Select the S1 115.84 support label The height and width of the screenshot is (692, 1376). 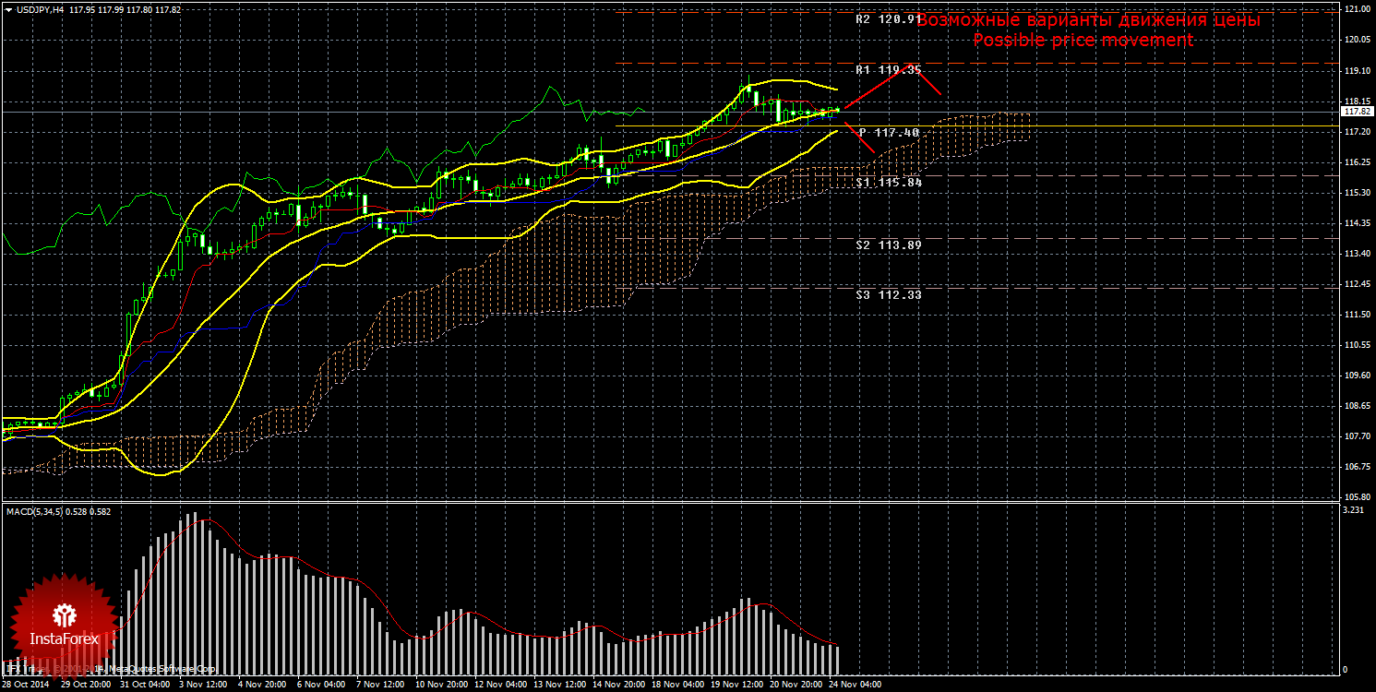click(x=889, y=183)
